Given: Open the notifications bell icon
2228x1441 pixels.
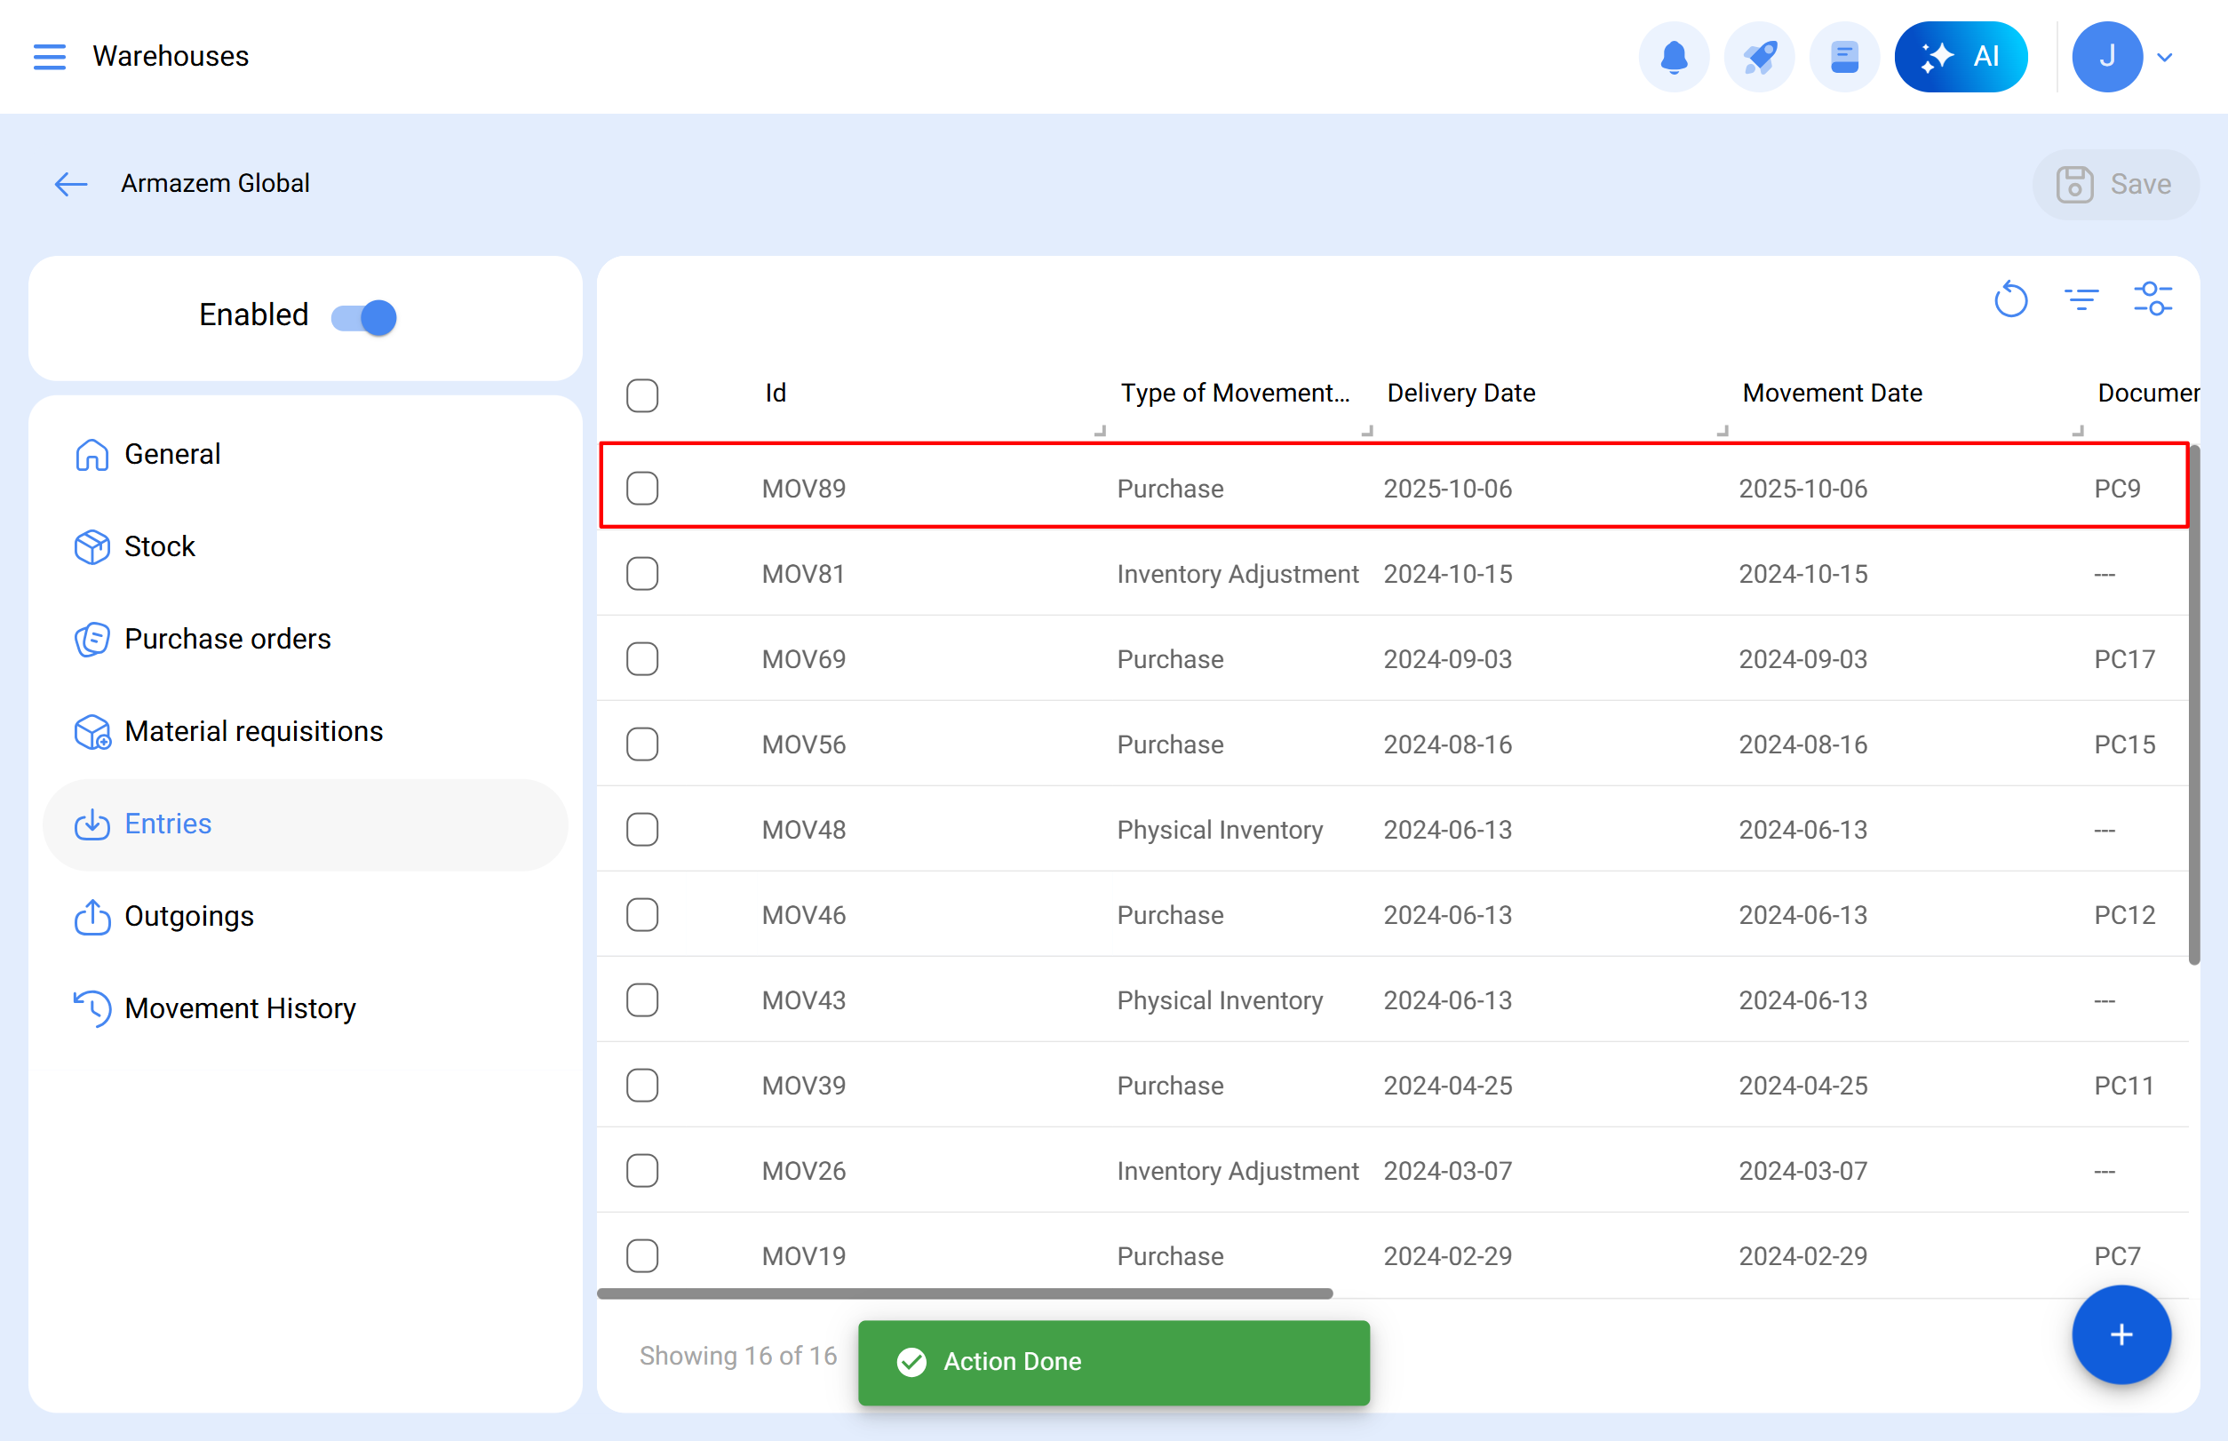Looking at the screenshot, I should coord(1674,56).
